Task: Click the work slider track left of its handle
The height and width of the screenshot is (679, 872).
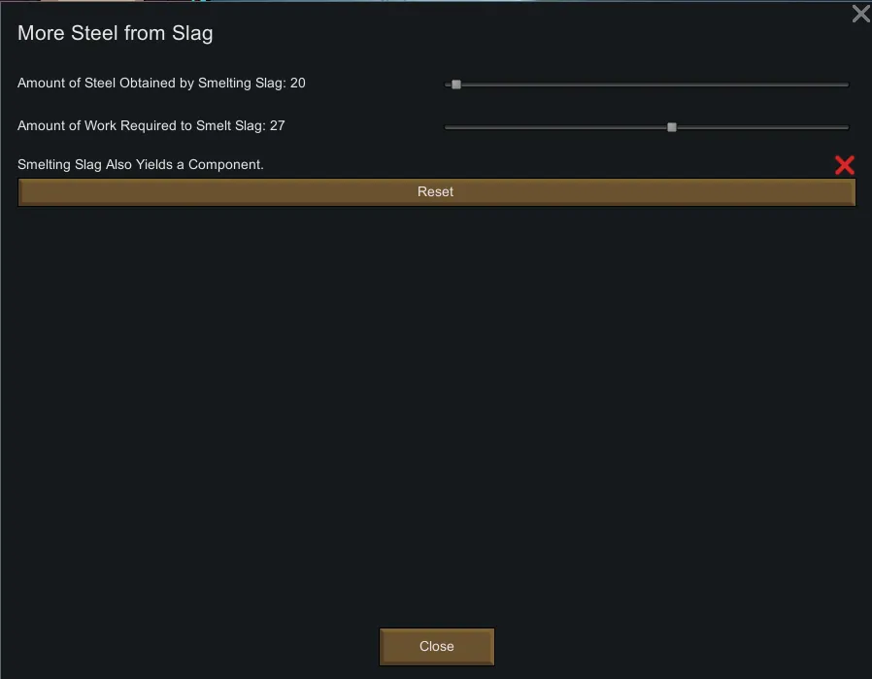Action: pos(558,127)
